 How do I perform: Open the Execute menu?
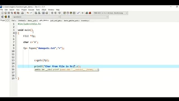(x=31, y=10)
